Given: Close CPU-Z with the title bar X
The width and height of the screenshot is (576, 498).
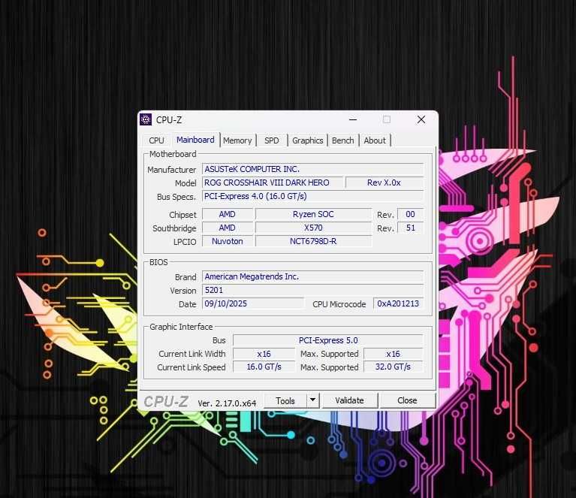Looking at the screenshot, I should [x=421, y=119].
